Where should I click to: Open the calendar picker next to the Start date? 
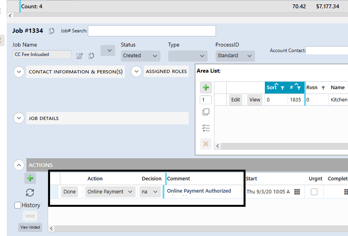(297, 191)
